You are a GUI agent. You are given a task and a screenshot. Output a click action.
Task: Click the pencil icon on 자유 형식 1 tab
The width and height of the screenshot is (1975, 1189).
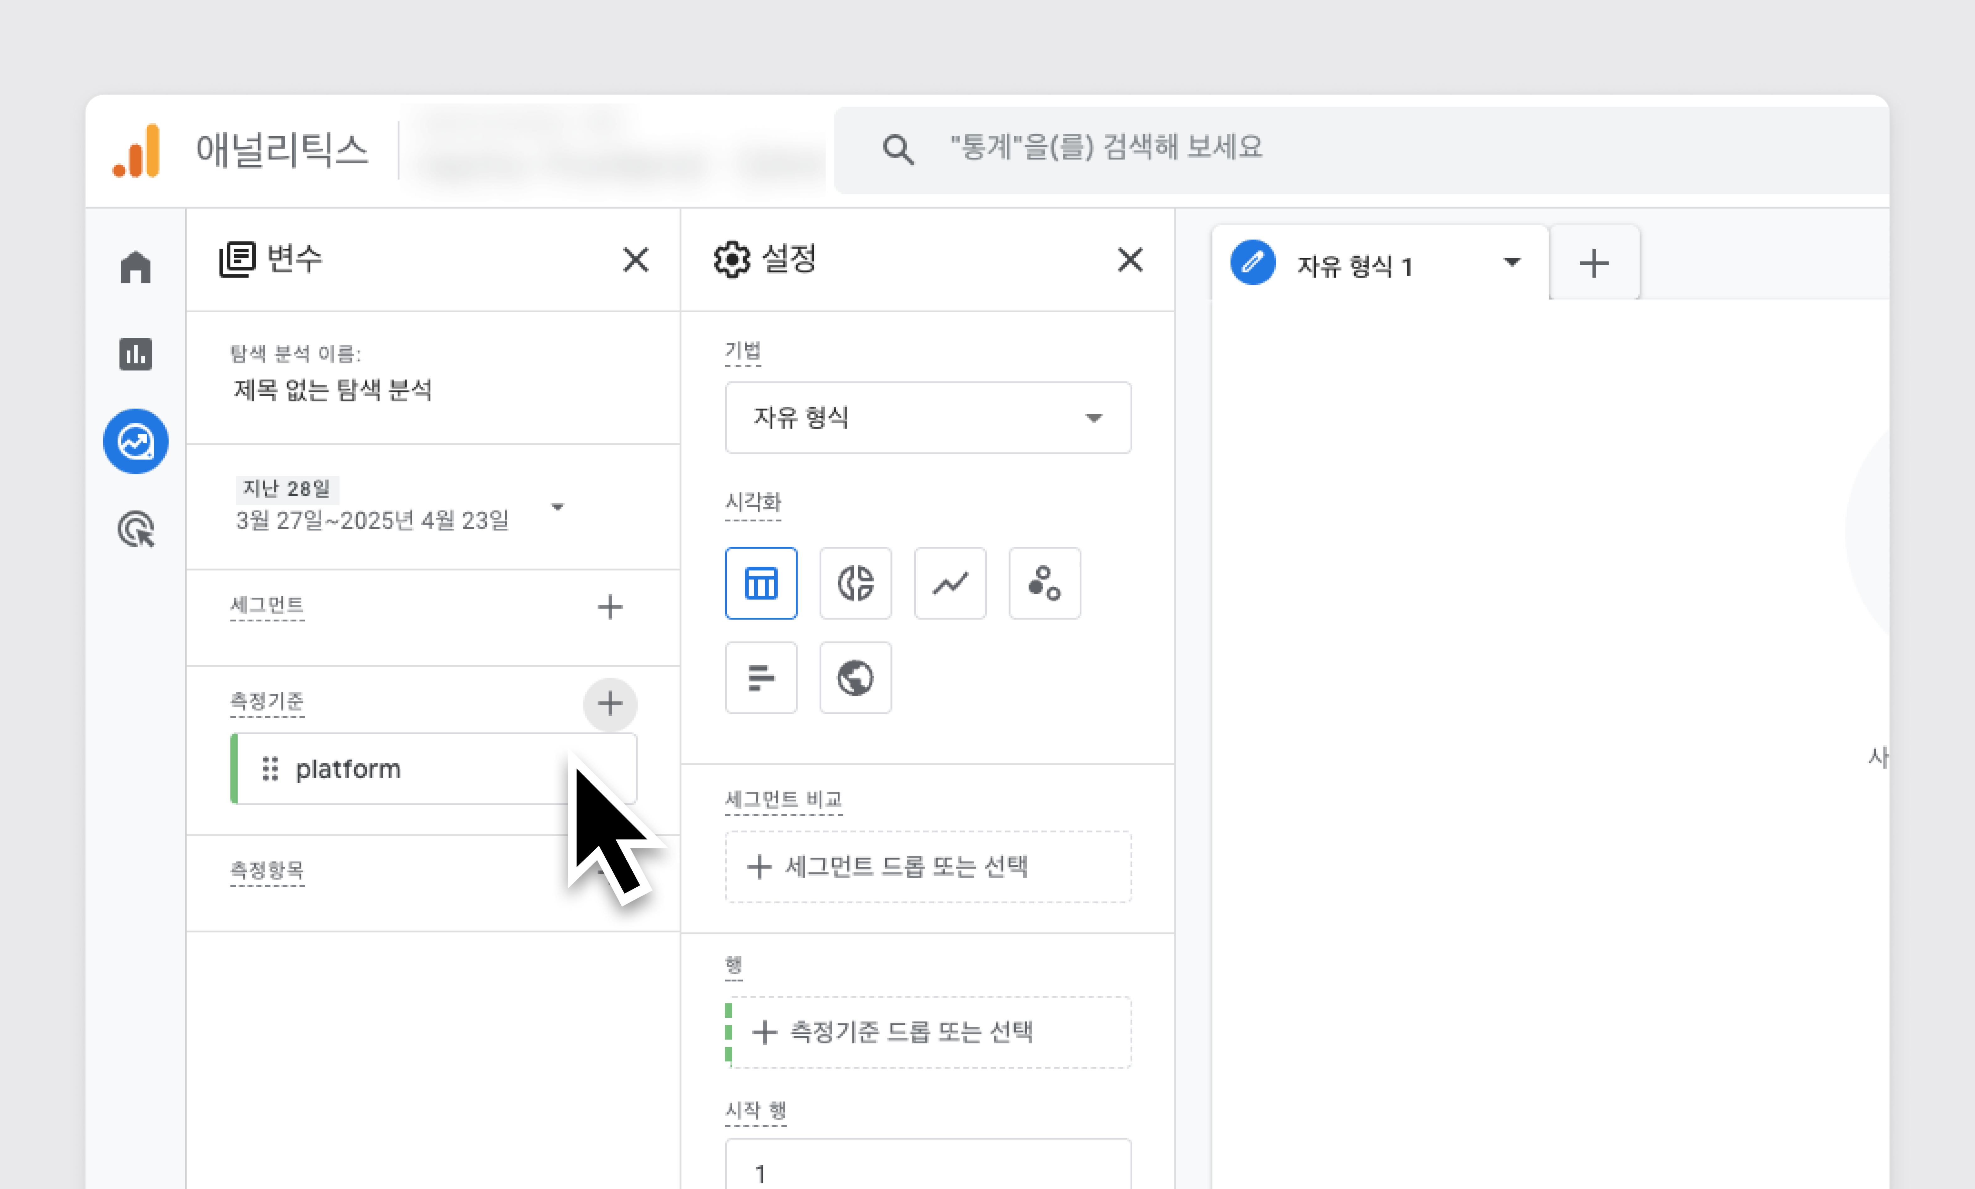click(x=1253, y=262)
